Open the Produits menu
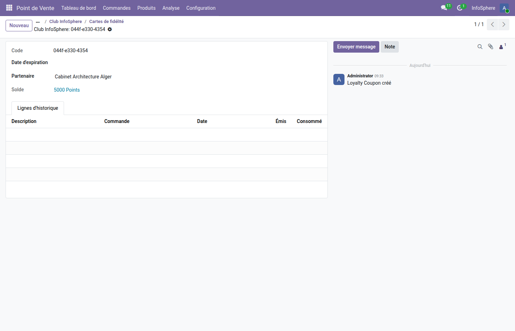515x331 pixels. tap(146, 8)
